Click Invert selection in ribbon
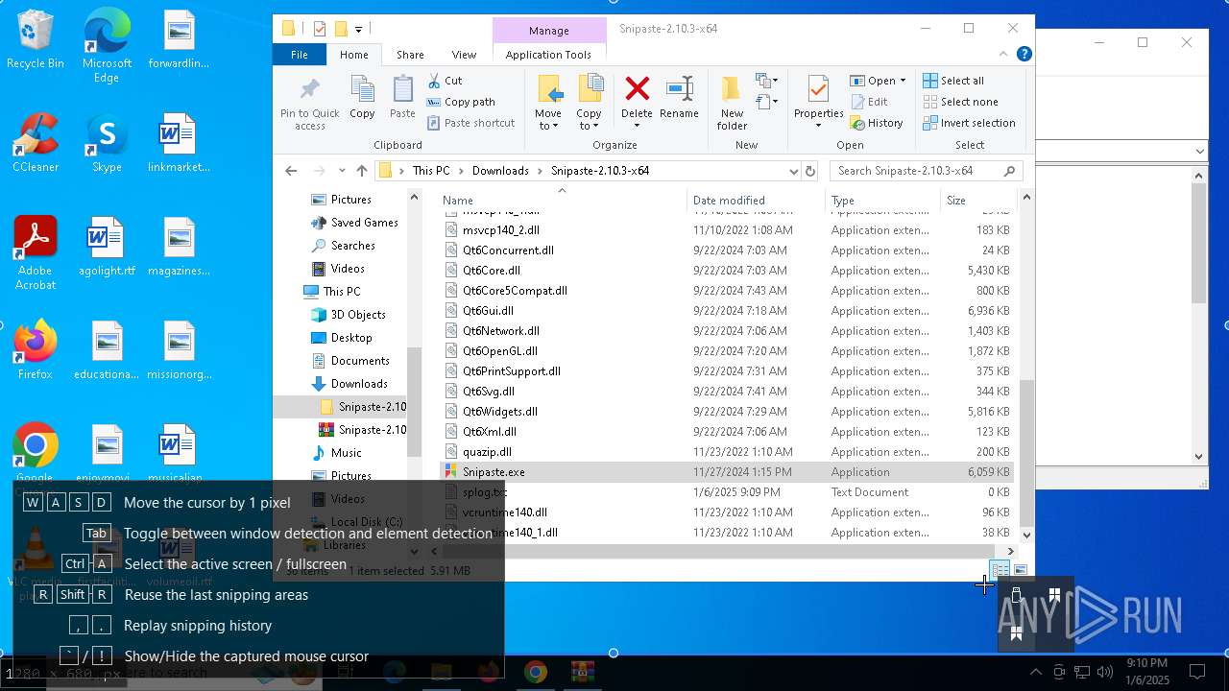 969,123
